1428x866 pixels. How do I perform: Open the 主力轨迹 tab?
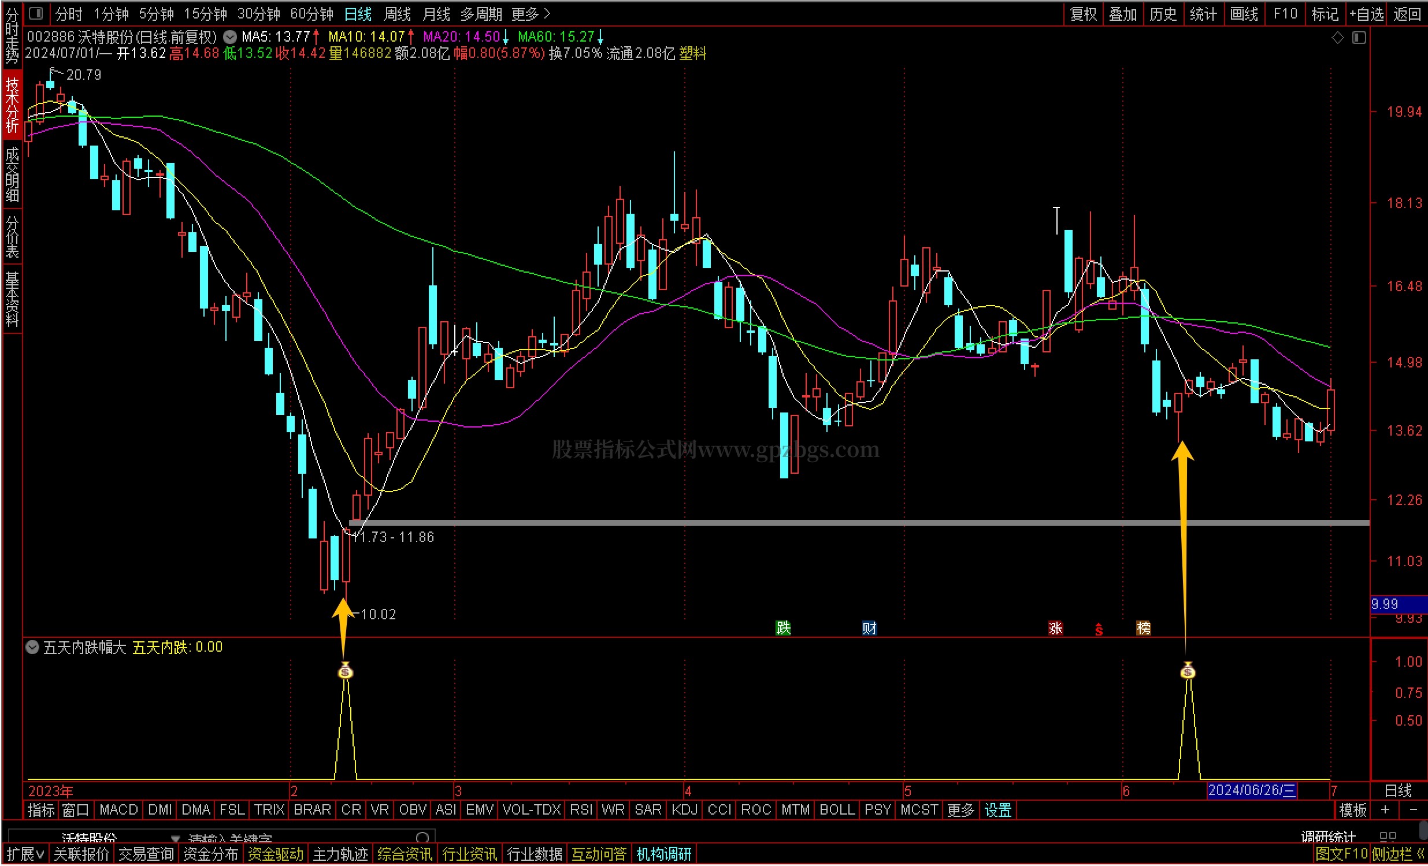click(x=340, y=854)
